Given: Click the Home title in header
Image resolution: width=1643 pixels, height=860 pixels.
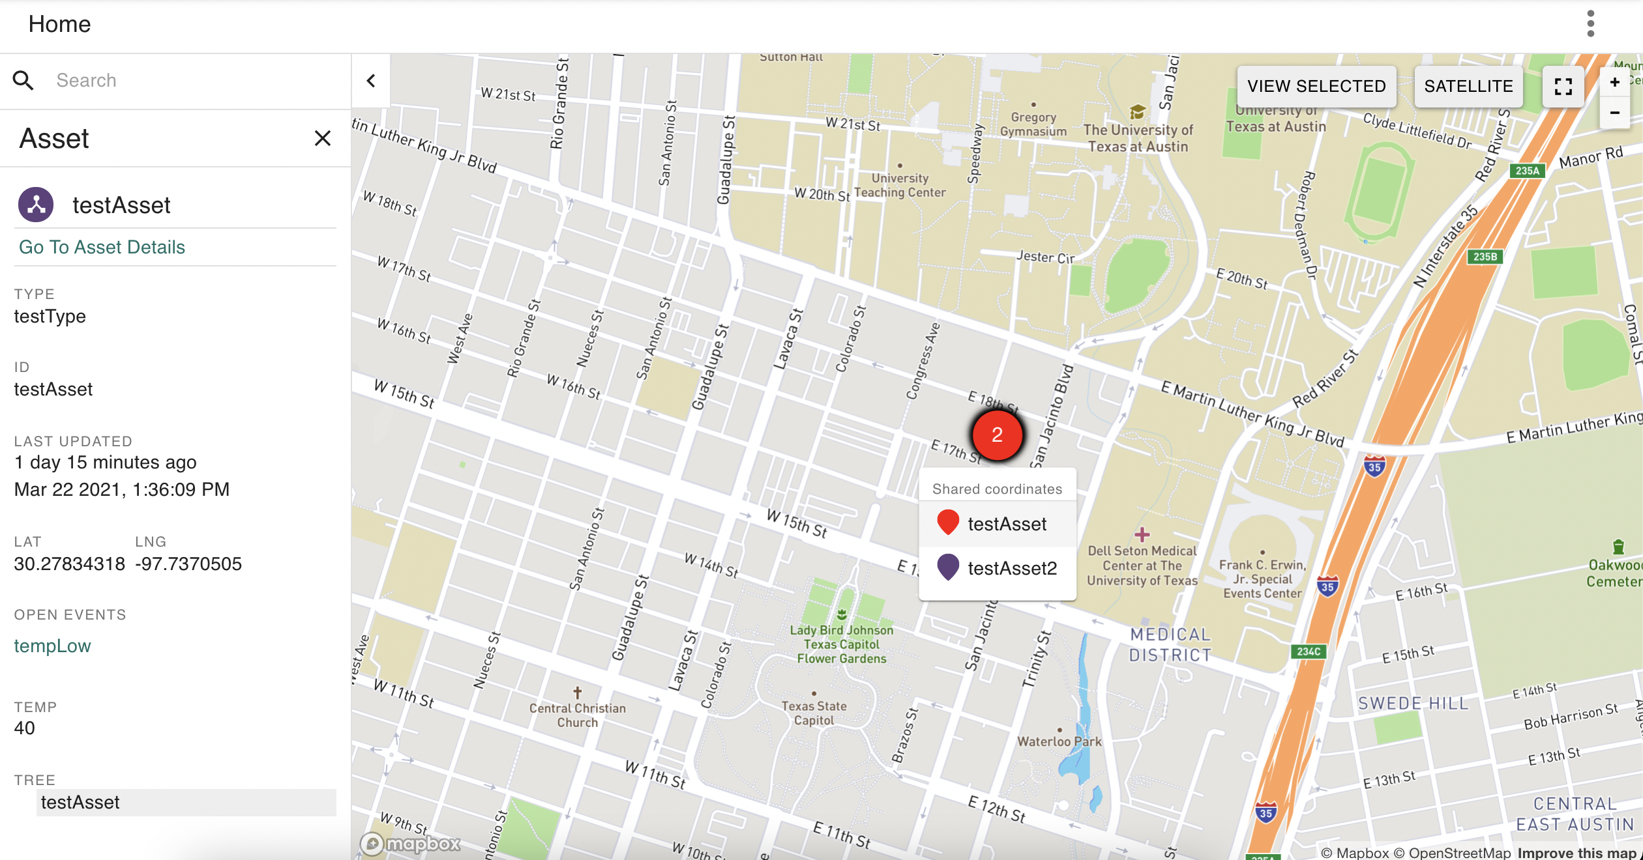Looking at the screenshot, I should [x=59, y=24].
